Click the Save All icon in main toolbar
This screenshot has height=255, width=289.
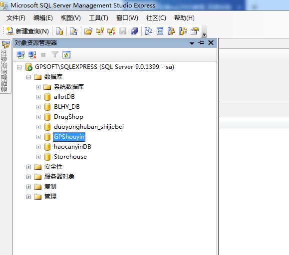tap(134, 31)
